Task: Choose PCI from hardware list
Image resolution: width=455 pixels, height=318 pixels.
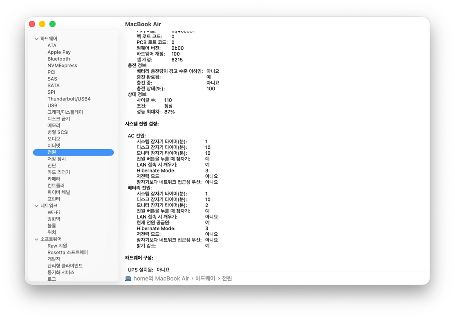Action: pyautogui.click(x=51, y=72)
